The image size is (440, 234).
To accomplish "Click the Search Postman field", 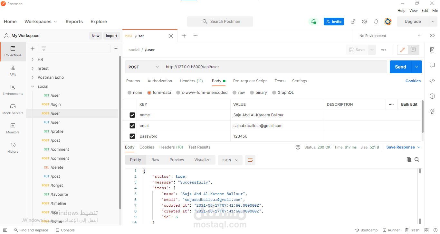I will pos(220,22).
